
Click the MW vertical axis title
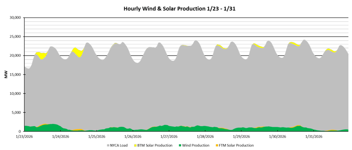[x=5, y=74]
